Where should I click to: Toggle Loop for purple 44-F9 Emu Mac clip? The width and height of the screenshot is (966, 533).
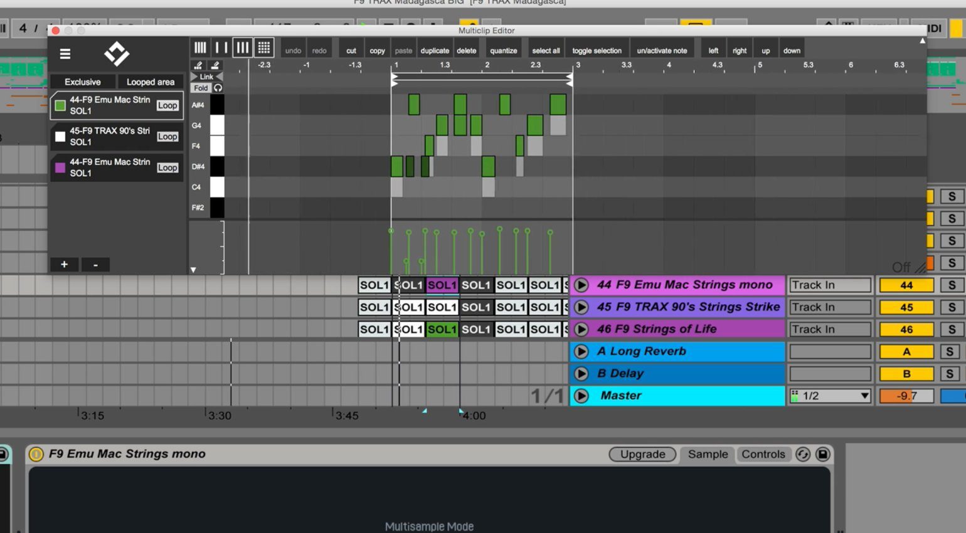click(x=167, y=167)
